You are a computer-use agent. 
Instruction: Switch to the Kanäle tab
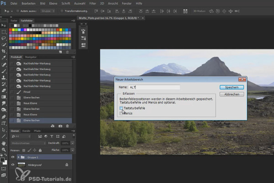(x=26, y=131)
